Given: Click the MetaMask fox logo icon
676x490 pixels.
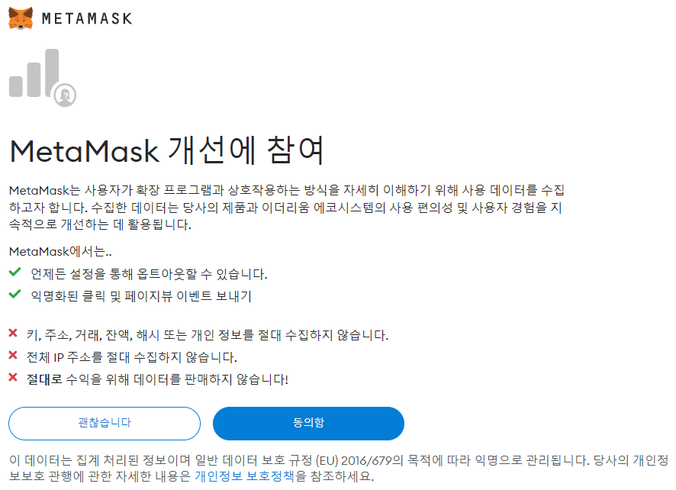Looking at the screenshot, I should pyautogui.click(x=21, y=18).
